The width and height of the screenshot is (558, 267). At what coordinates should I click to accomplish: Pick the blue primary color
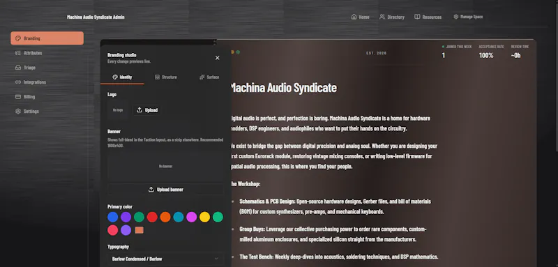pos(113,218)
